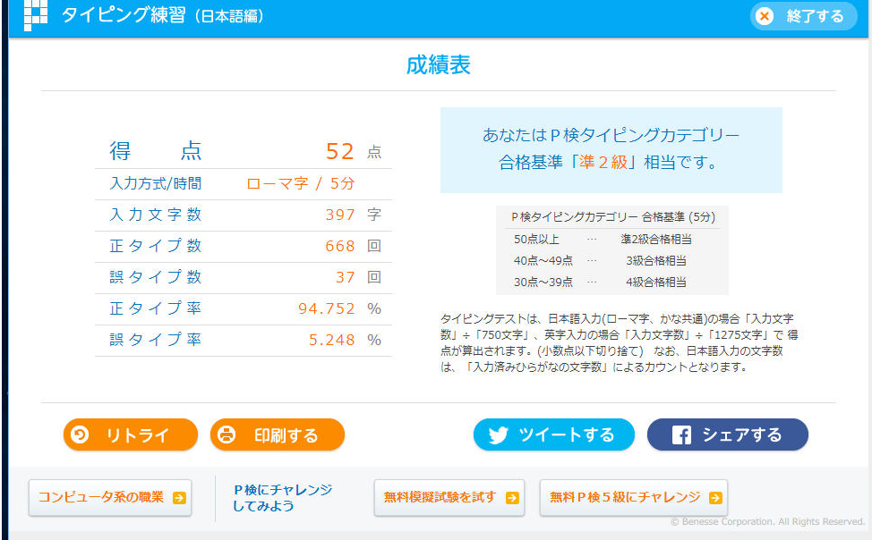Click the 3級合格相当 cell
This screenshot has height=540, width=872.
(x=656, y=260)
